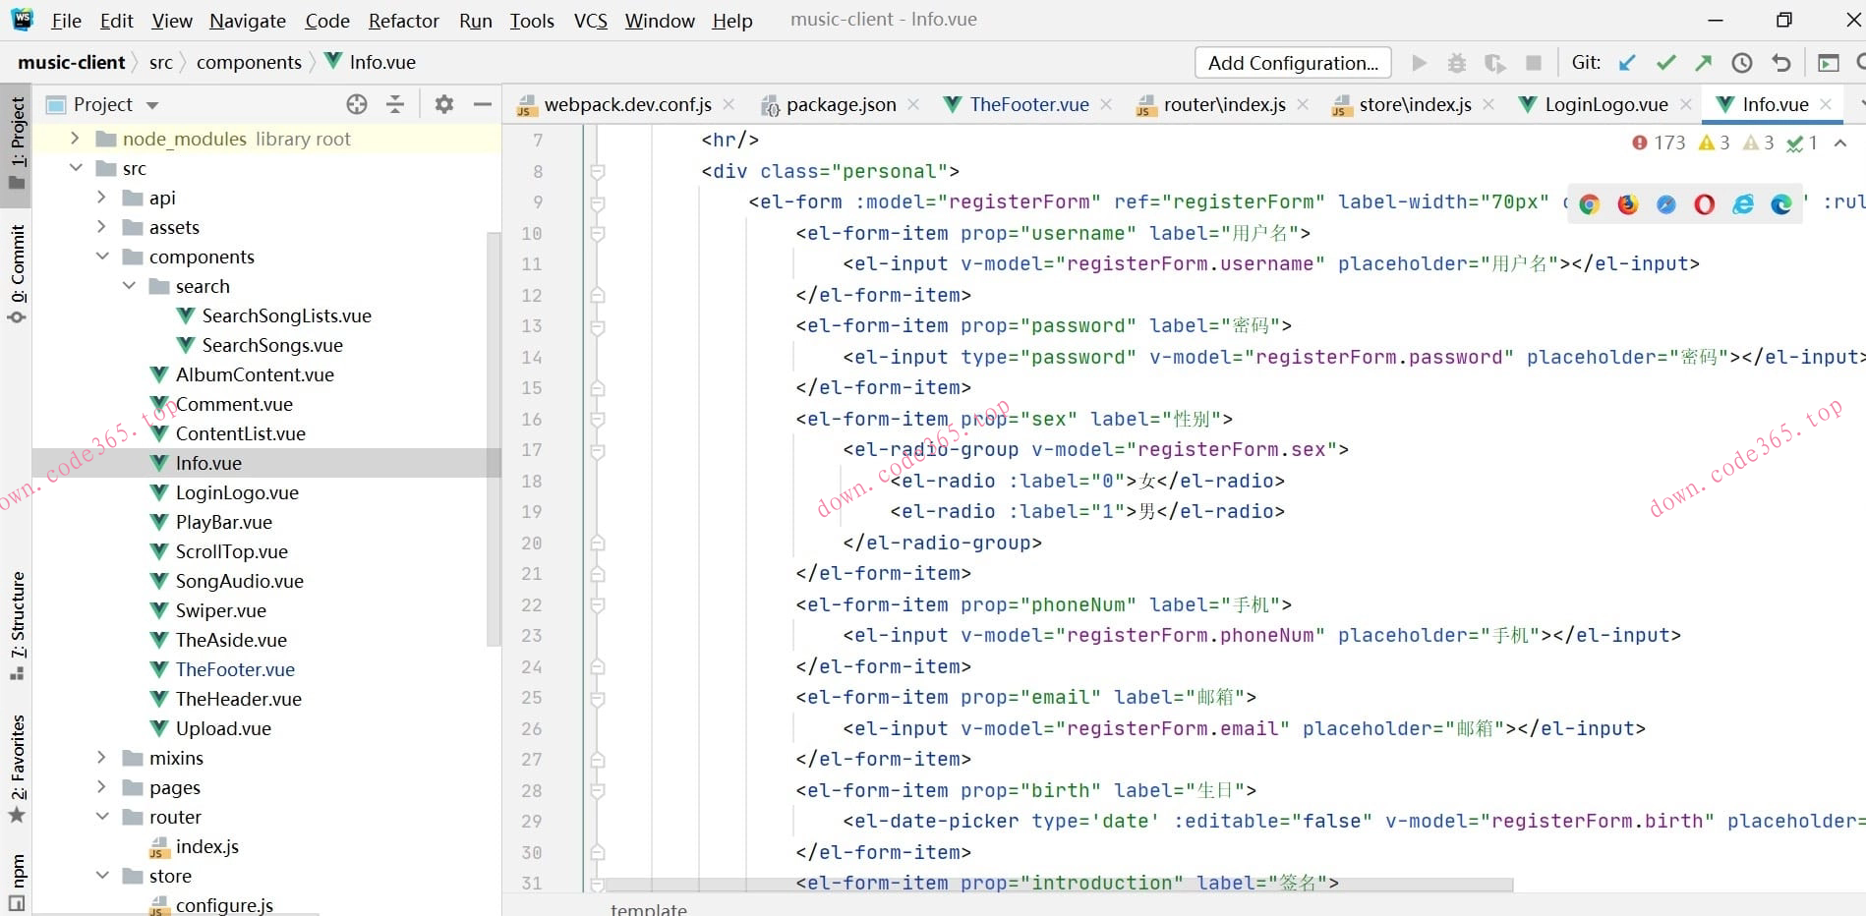Viewport: 1866px width, 916px height.
Task: Switch to the LoginLogo.vue tab
Action: (x=1605, y=104)
